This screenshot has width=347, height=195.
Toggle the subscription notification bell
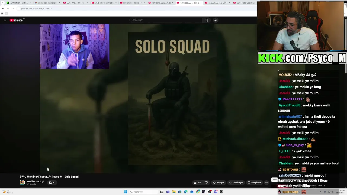coord(50,183)
